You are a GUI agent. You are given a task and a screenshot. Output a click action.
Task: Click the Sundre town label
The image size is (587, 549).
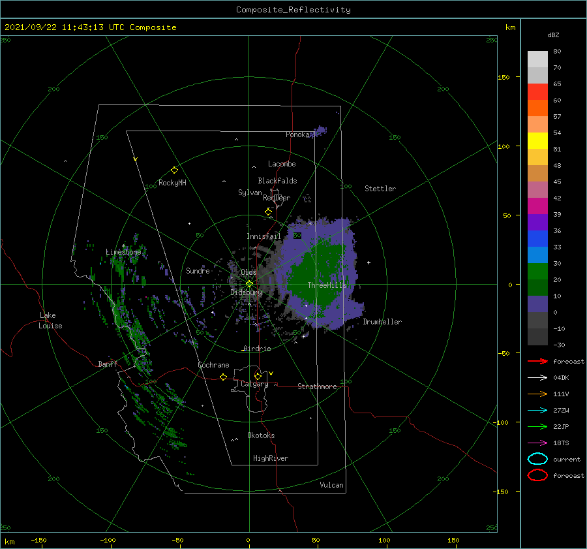(x=198, y=270)
